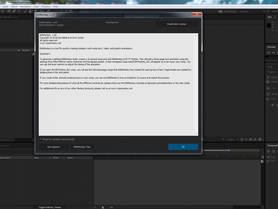Image resolution: width=278 pixels, height=209 pixels.
Task: Close the EditMonkey v1.00 dialog
Action: [x=197, y=14]
